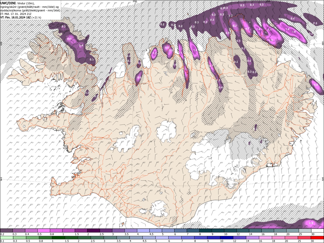Pick lower legend violet swatch at 14

(252, 237)
